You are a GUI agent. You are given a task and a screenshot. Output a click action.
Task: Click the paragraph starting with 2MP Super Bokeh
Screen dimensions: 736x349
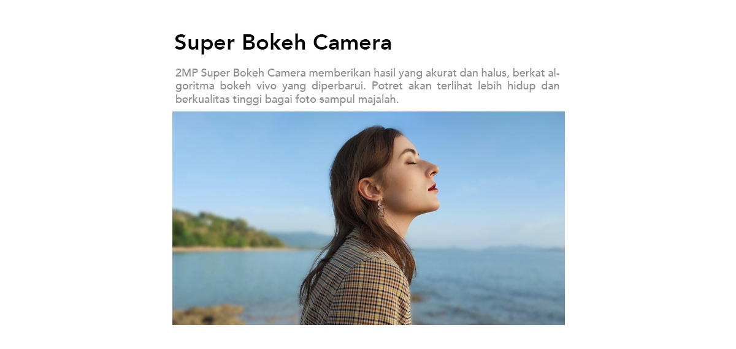coord(367,86)
